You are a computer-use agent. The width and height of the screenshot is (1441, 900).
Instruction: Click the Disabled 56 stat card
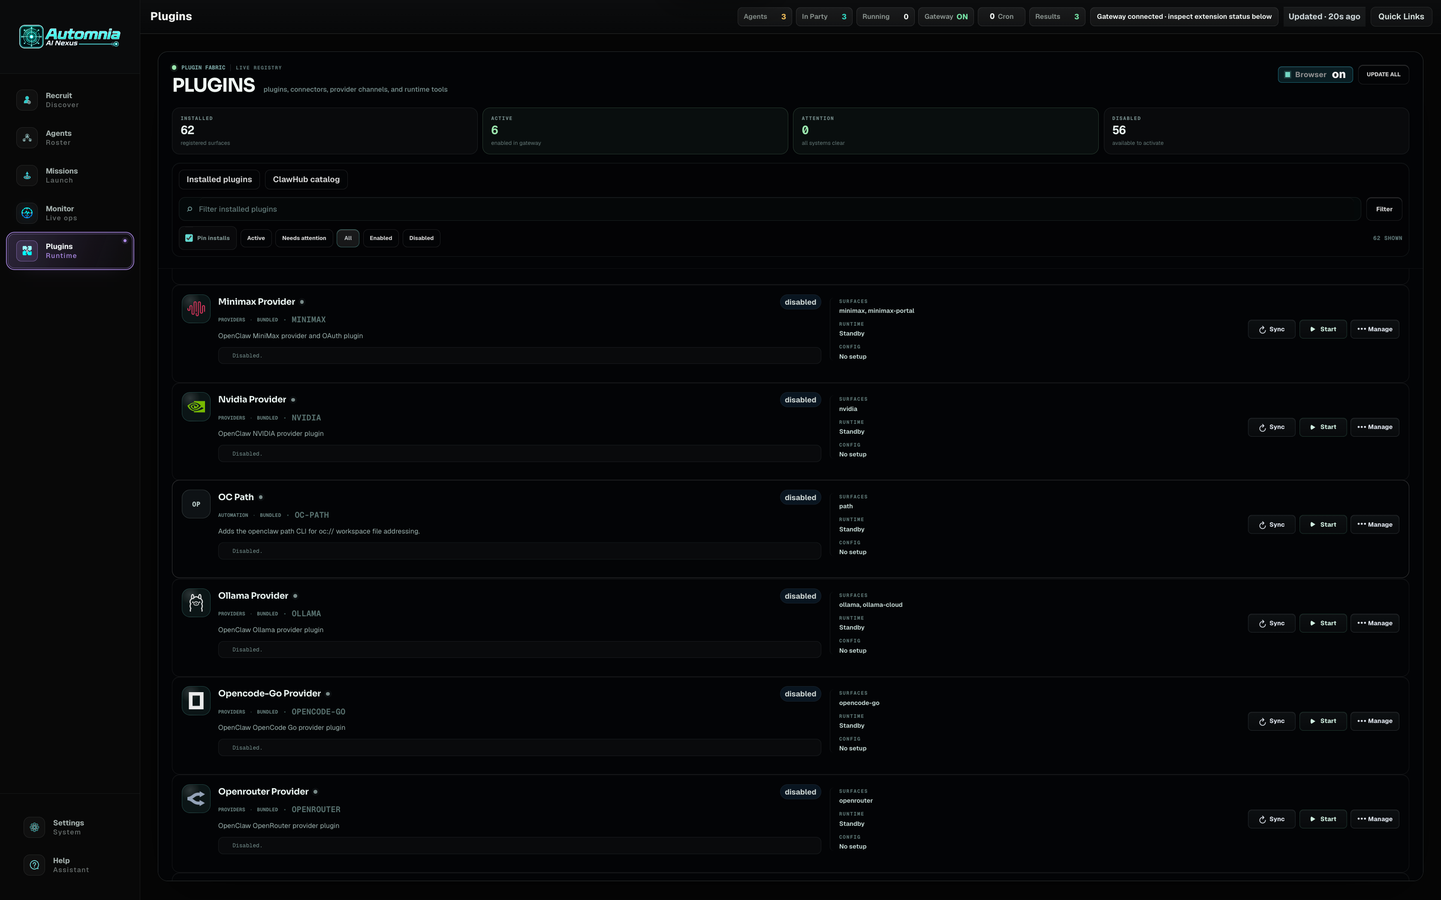pyautogui.click(x=1256, y=131)
